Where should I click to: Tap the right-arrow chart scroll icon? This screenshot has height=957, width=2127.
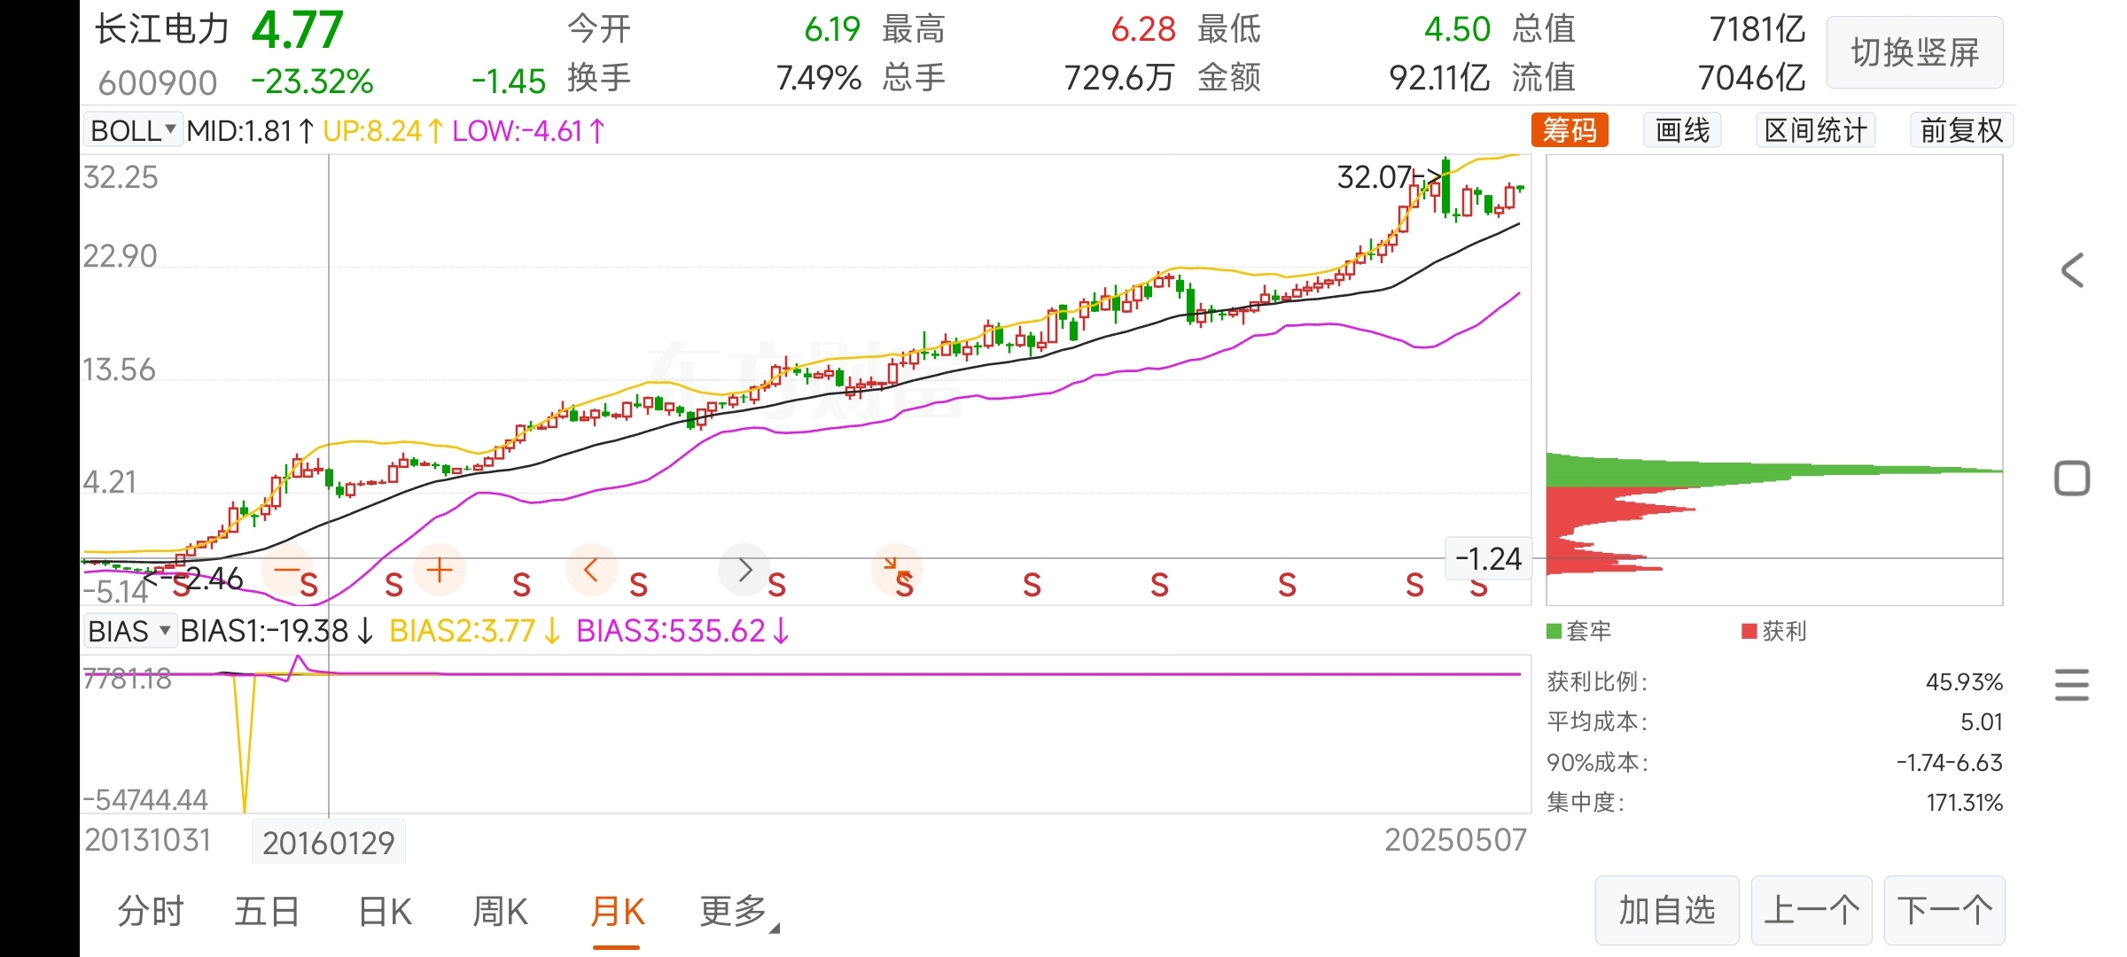744,569
